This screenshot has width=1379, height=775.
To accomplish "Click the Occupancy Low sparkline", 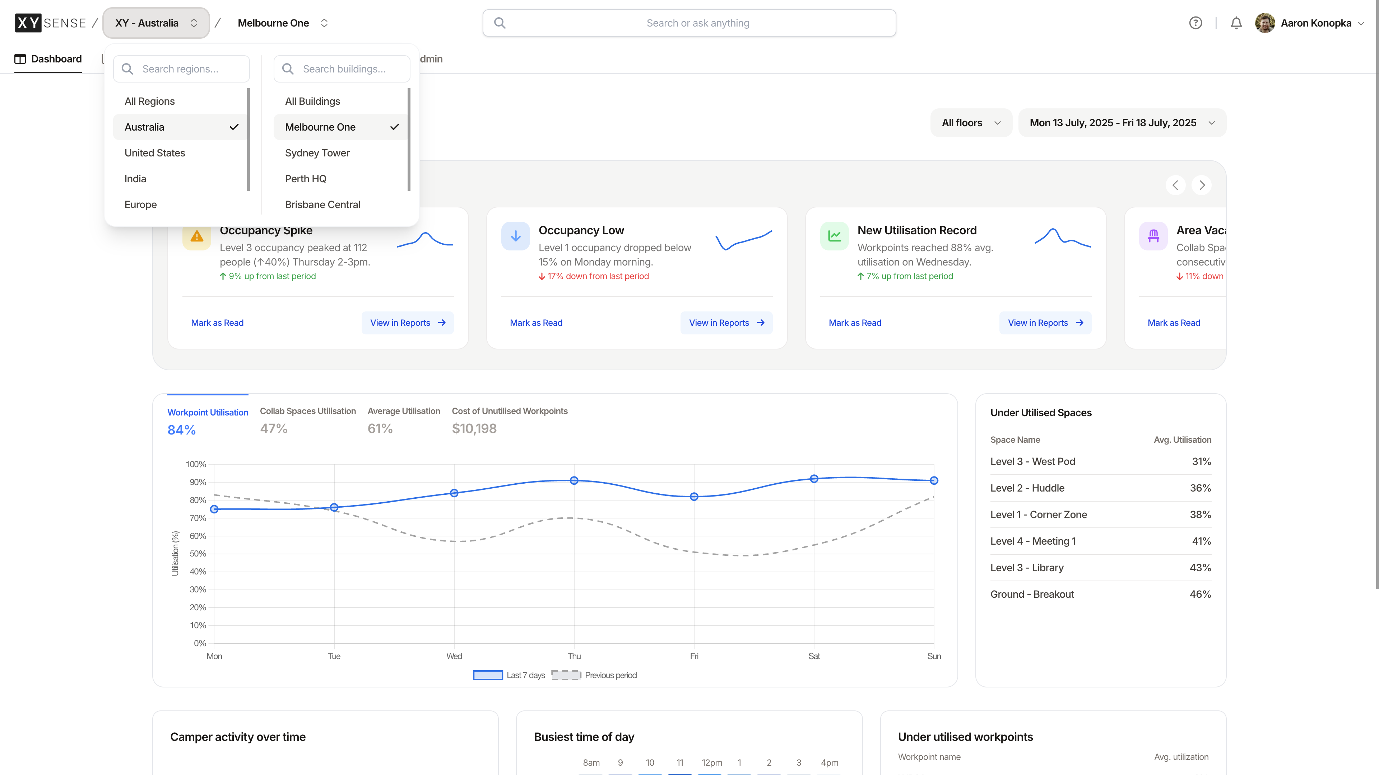I will point(744,240).
